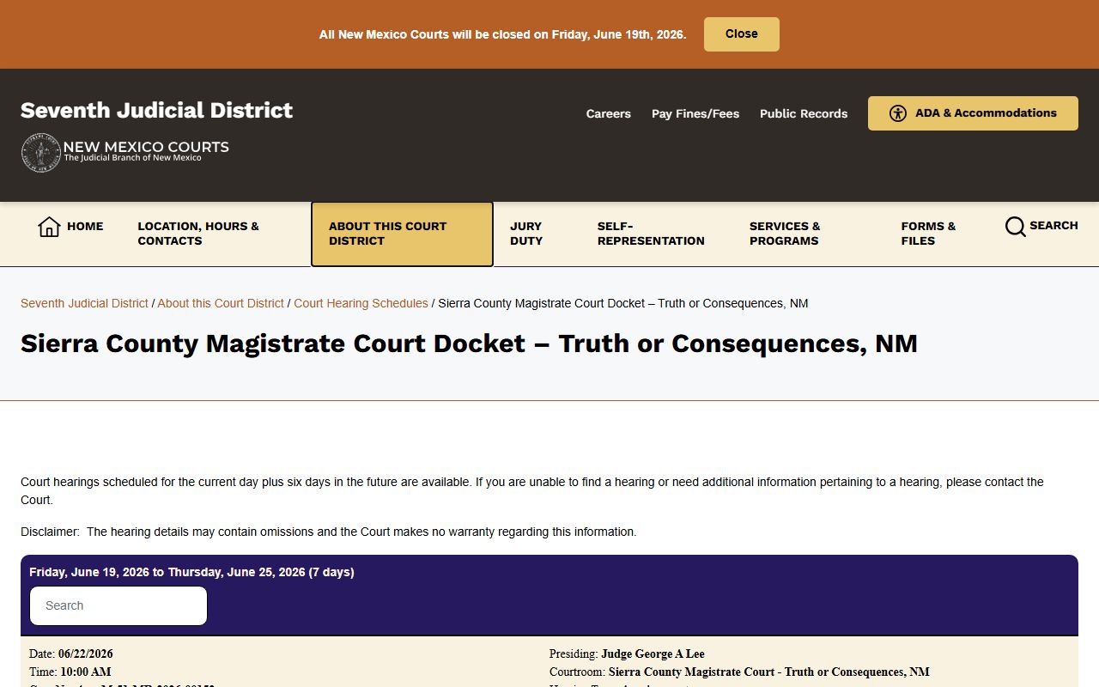Click the accessibility person icon

pyautogui.click(x=898, y=113)
